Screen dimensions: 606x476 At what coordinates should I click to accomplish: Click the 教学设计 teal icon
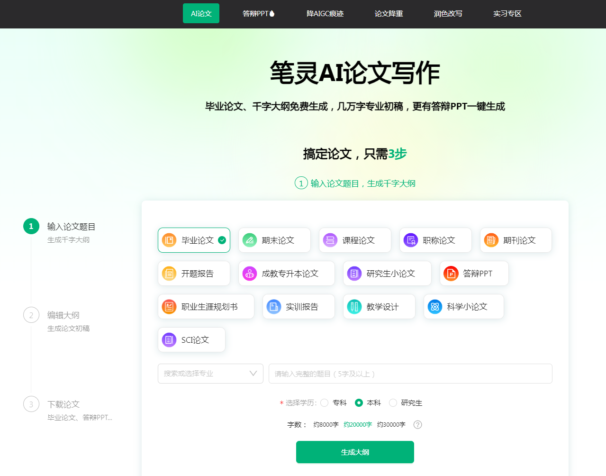354,307
